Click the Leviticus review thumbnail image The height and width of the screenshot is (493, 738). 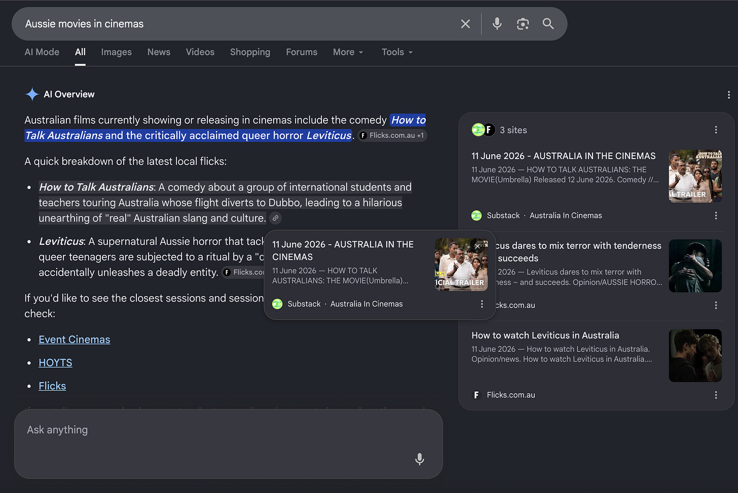coord(695,266)
